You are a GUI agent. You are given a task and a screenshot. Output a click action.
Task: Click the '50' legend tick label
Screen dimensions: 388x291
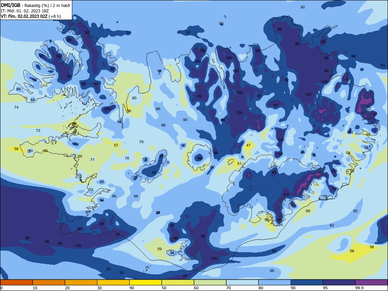tap(164, 288)
